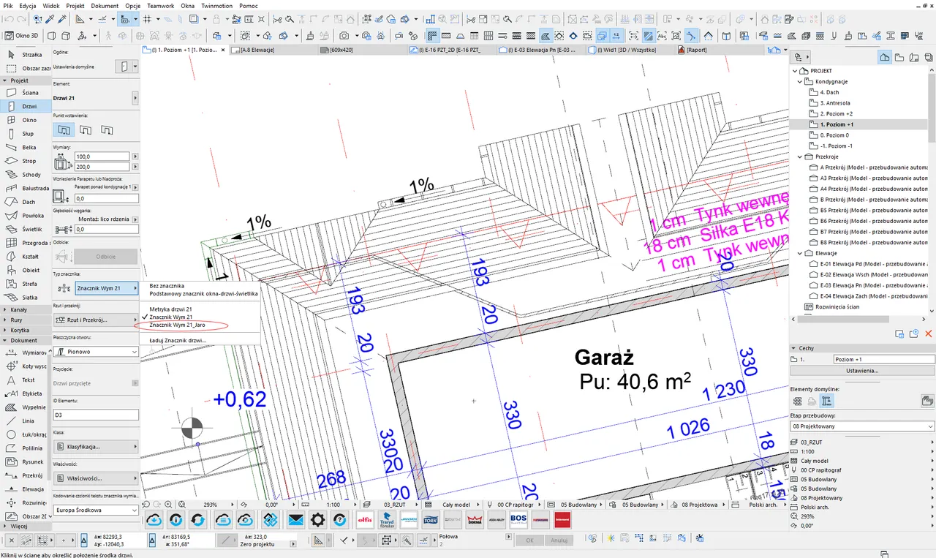This screenshot has width=936, height=558.
Task: Open the Plik menu
Action: pyautogui.click(x=9, y=5)
